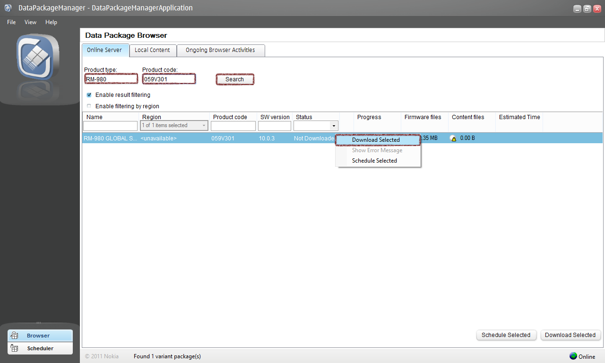Open the File menu
The image size is (605, 363).
[x=11, y=22]
